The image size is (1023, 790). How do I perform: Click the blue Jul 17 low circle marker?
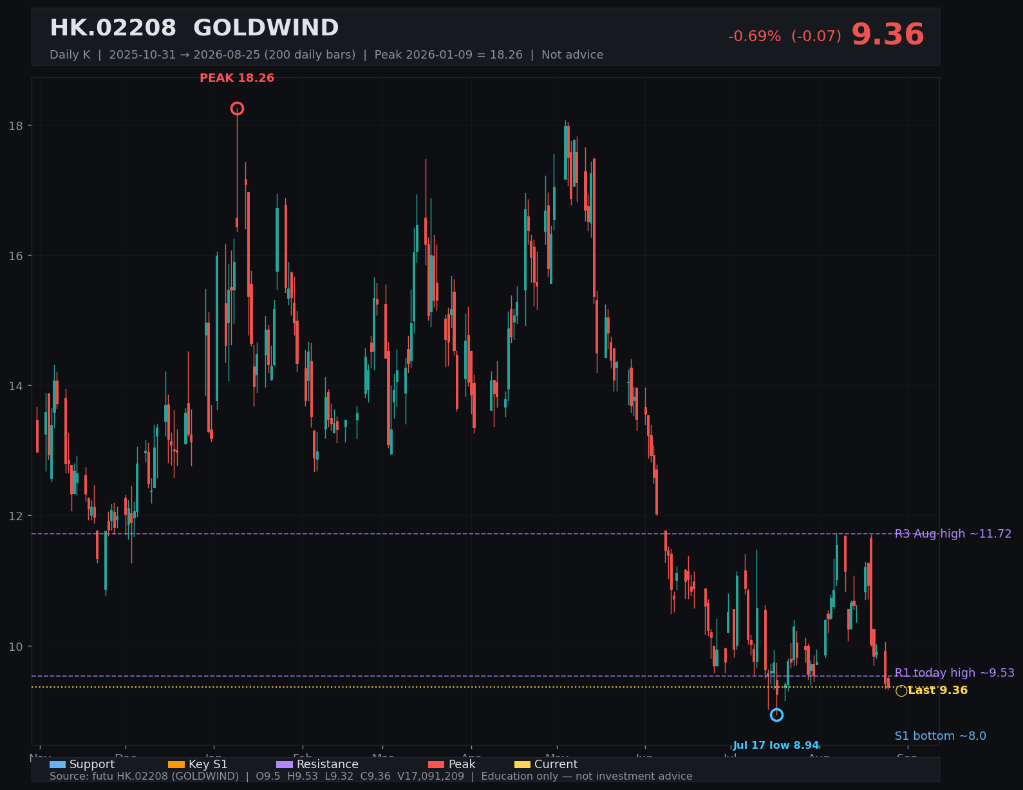tap(776, 715)
